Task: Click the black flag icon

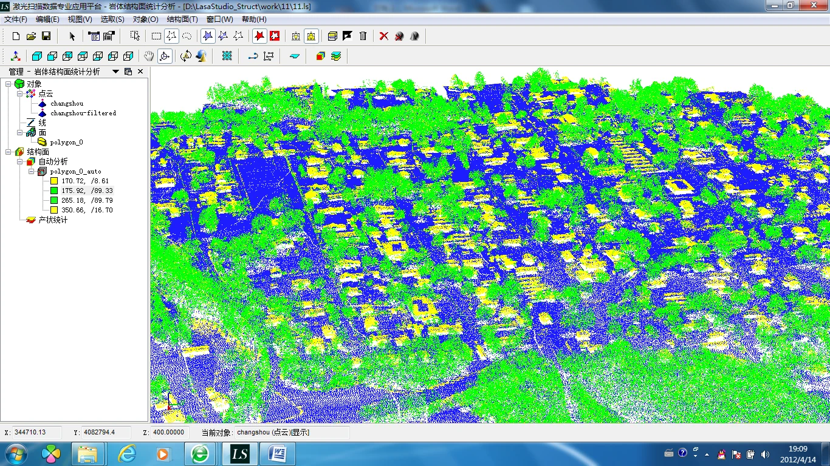Action: tap(348, 36)
